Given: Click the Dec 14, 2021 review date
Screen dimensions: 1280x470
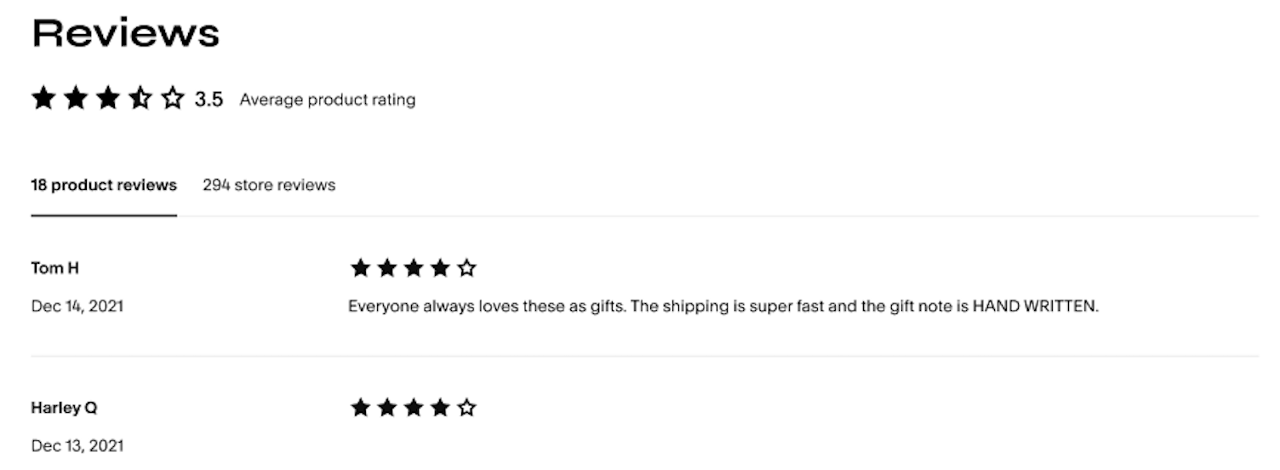Looking at the screenshot, I should tap(77, 306).
